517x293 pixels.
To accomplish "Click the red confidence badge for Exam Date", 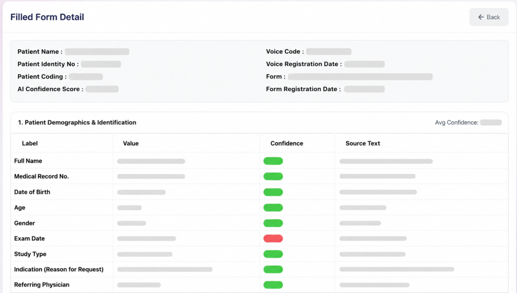I will pyautogui.click(x=273, y=239).
